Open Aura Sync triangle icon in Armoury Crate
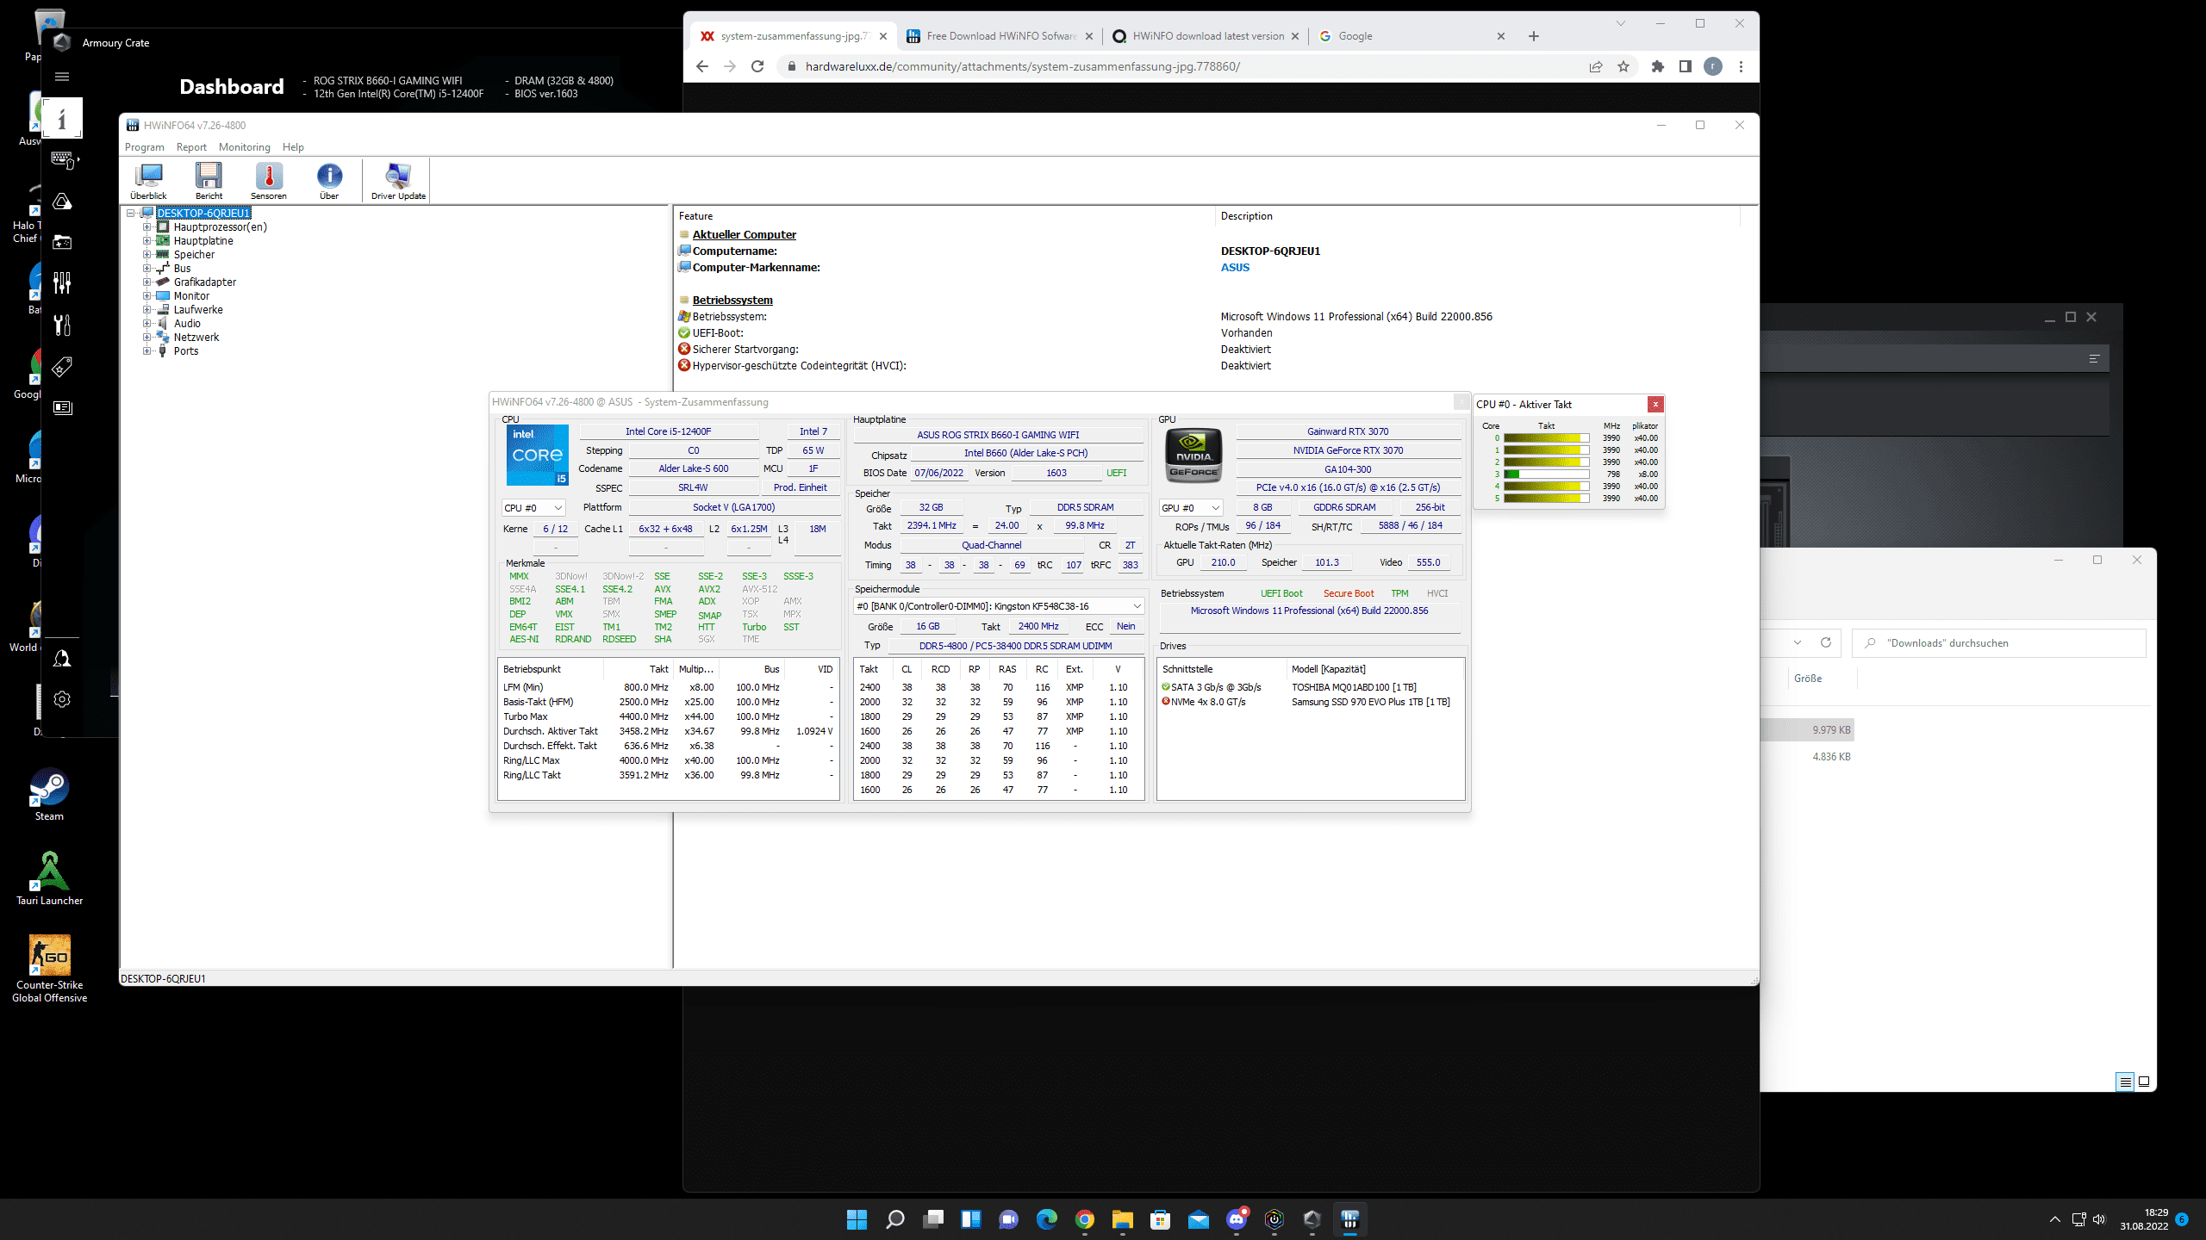The width and height of the screenshot is (2206, 1240). click(62, 201)
